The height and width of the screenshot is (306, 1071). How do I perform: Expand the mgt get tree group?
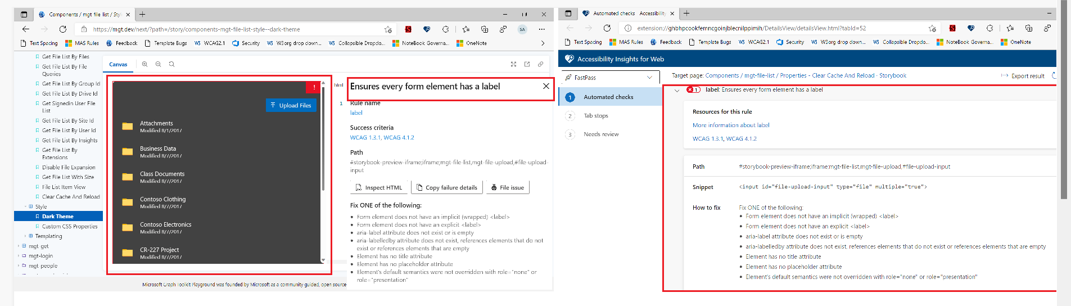(x=19, y=246)
